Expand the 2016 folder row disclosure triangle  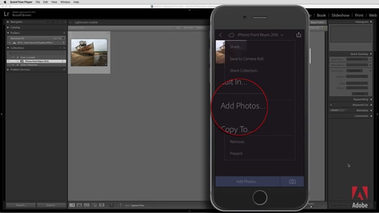click(x=10, y=43)
